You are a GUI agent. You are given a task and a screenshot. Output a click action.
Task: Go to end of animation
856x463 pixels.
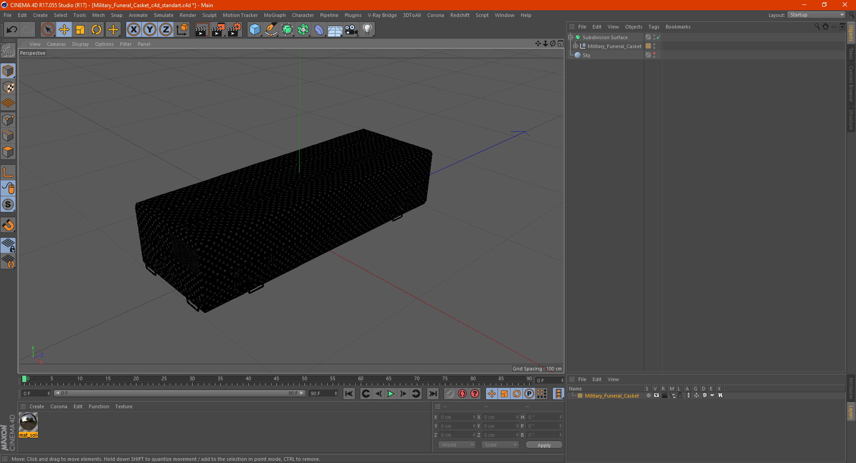tap(433, 394)
